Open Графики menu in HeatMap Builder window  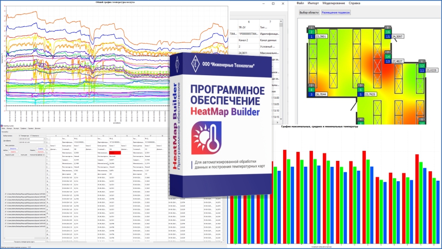[23, 128]
